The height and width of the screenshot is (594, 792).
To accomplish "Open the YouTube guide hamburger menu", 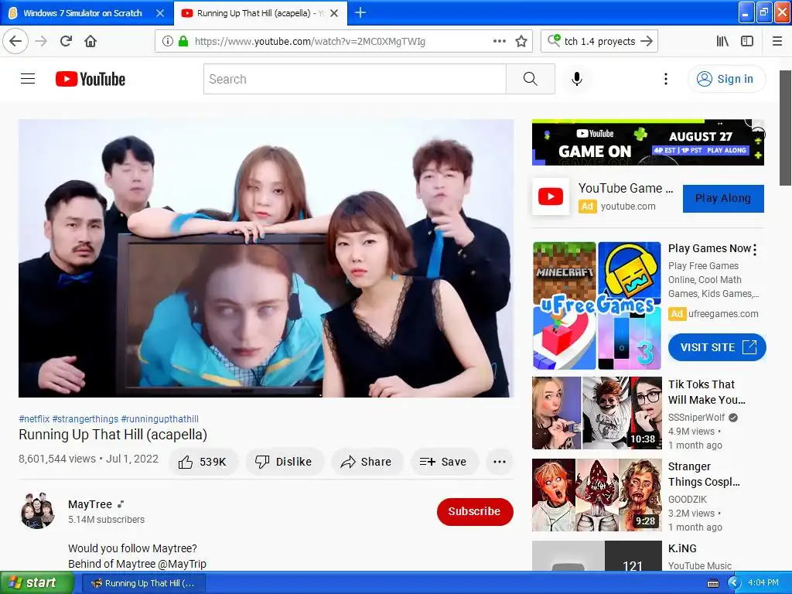I will (x=28, y=79).
